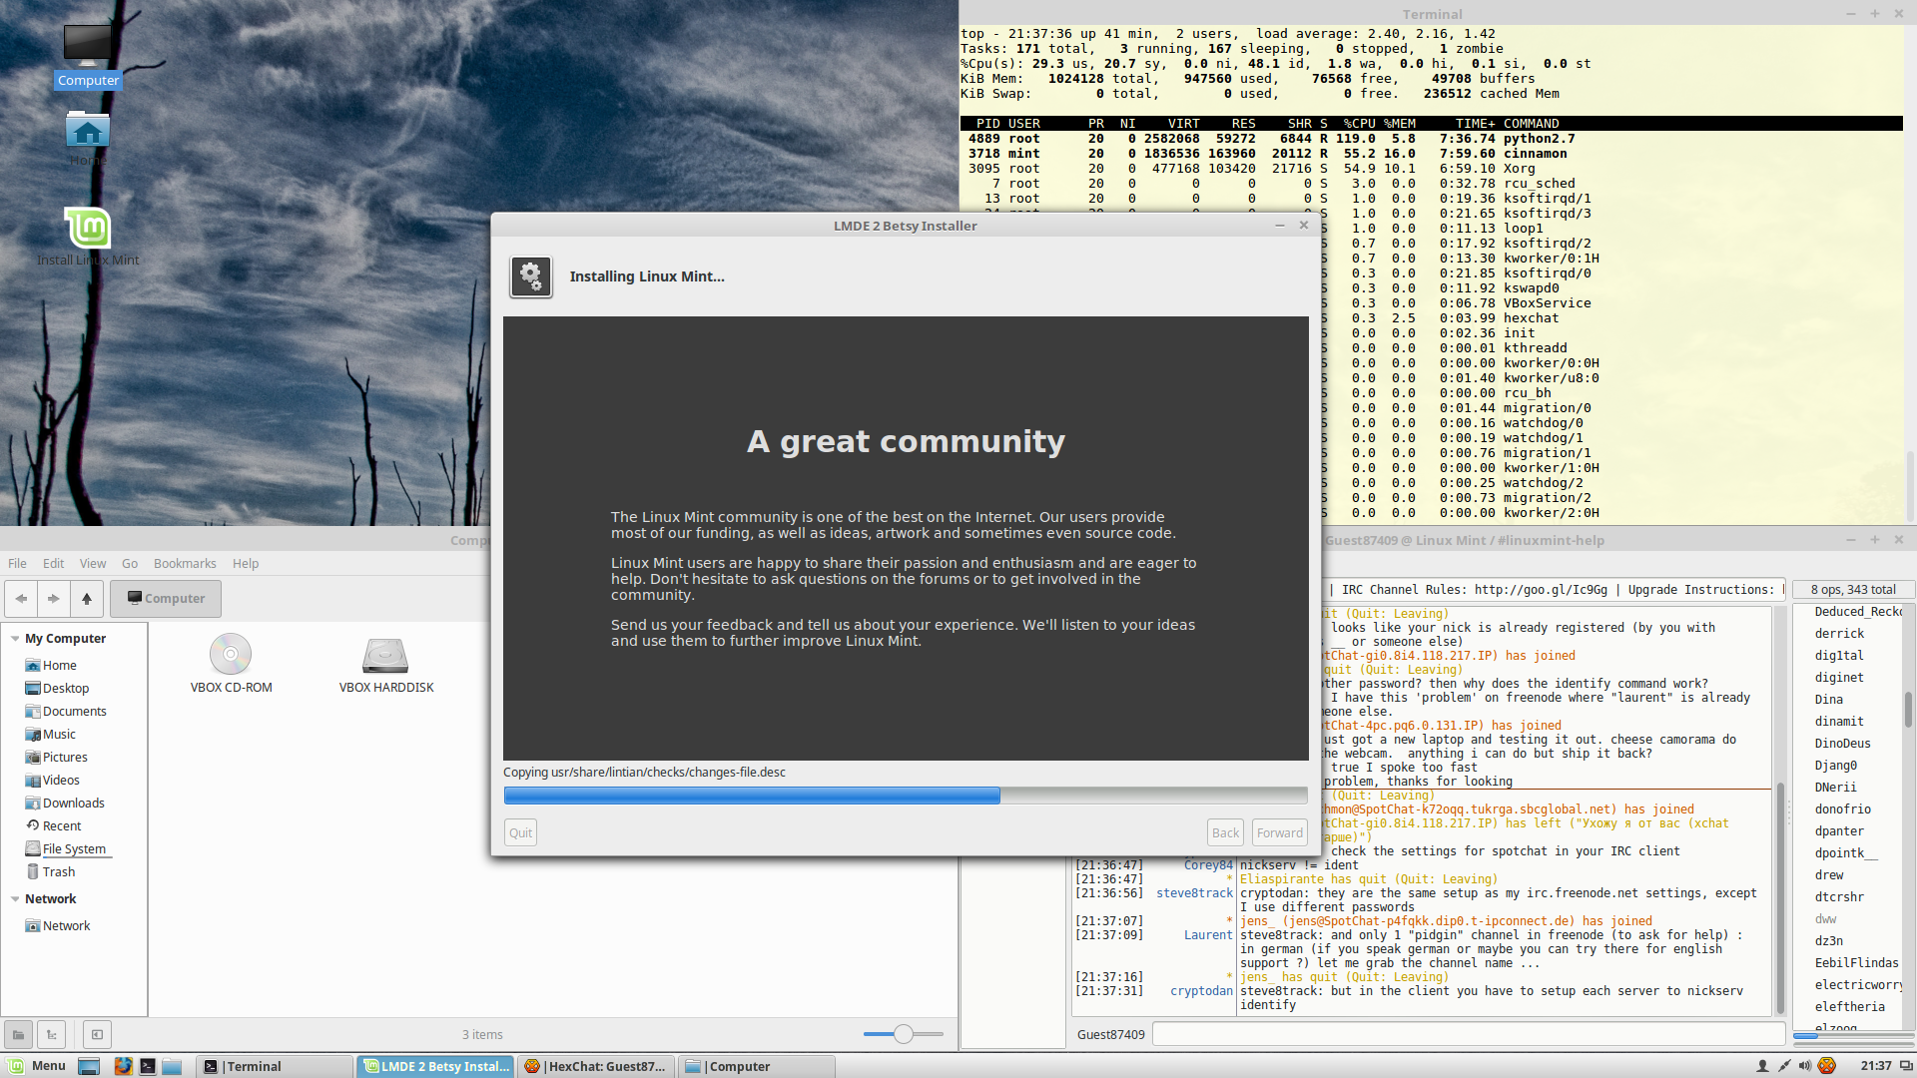Image resolution: width=1917 pixels, height=1078 pixels.
Task: Switch to Terminal in the taskbar
Action: pyautogui.click(x=275, y=1066)
